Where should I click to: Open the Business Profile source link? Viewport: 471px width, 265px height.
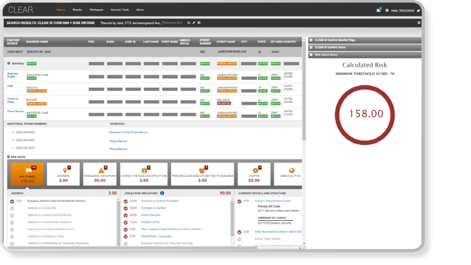(x=120, y=132)
